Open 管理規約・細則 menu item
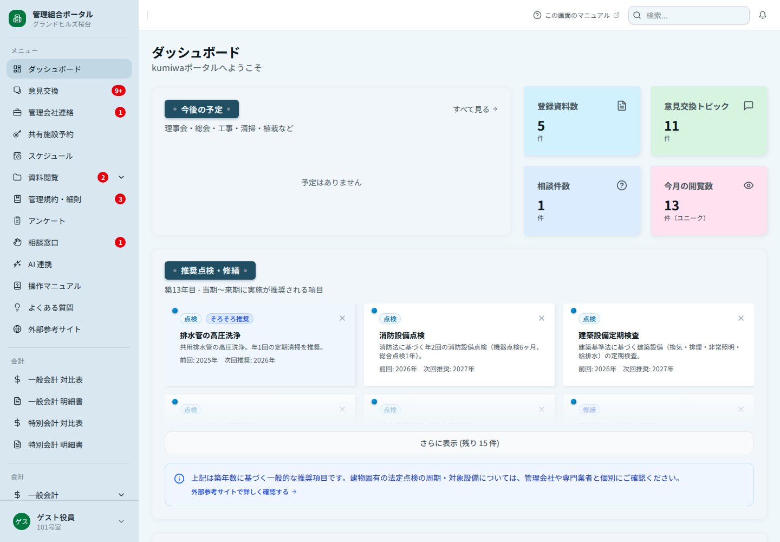Image resolution: width=780 pixels, height=542 pixels. [x=69, y=199]
